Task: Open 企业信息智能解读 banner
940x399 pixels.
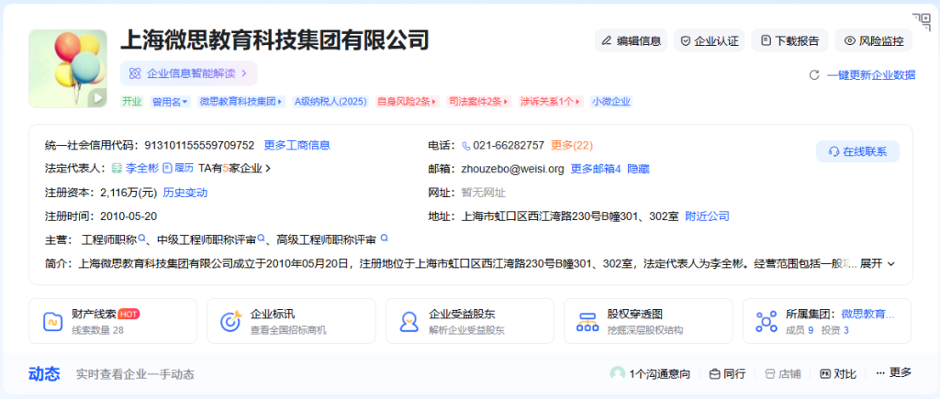Action: click(188, 73)
